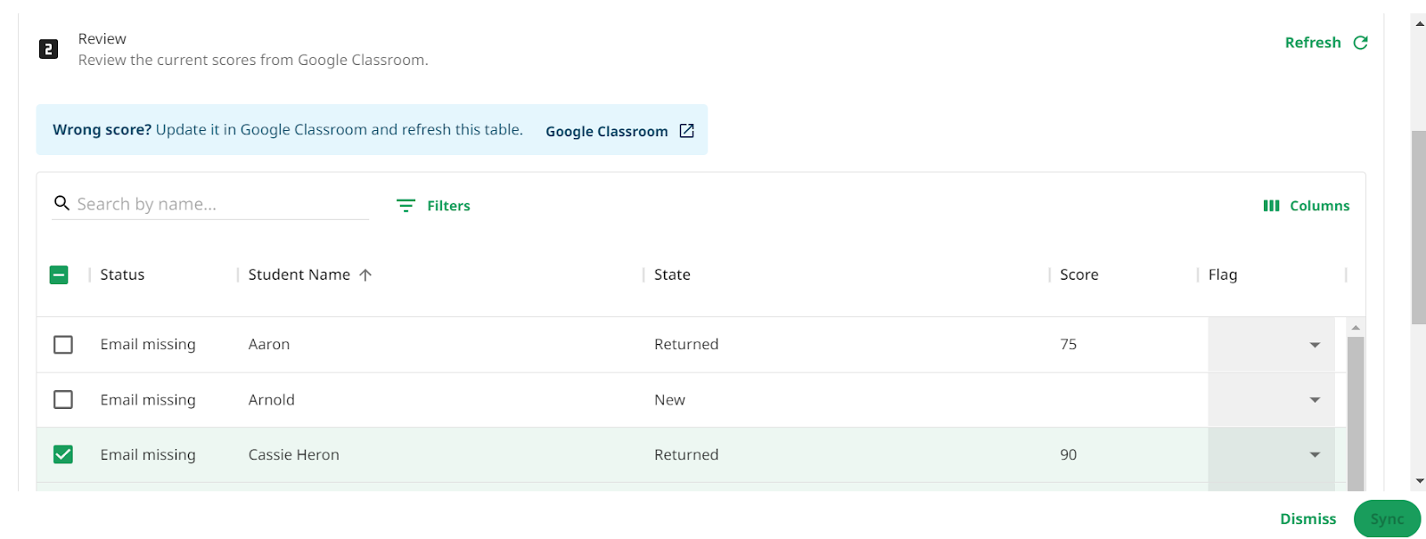Viewport: 1426px width, 539px height.
Task: Click the State column header
Action: [x=672, y=275]
